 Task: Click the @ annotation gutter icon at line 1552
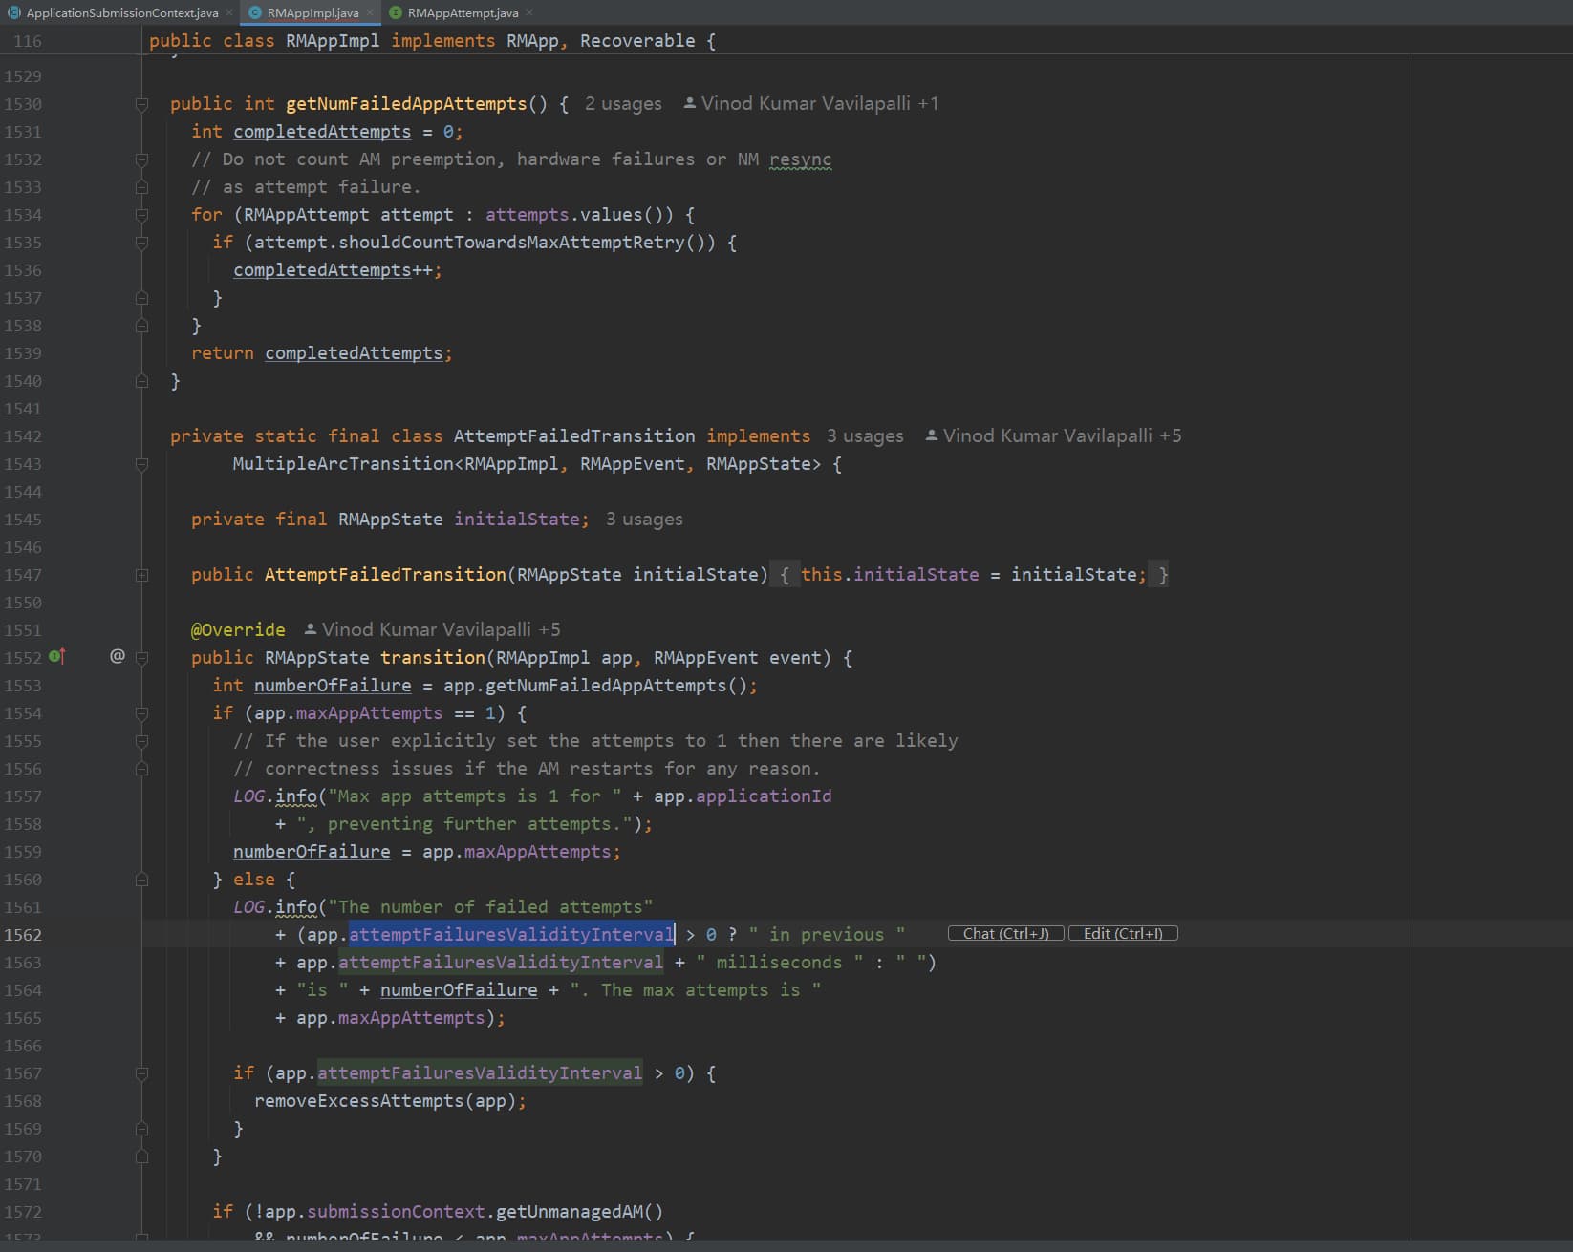117,656
